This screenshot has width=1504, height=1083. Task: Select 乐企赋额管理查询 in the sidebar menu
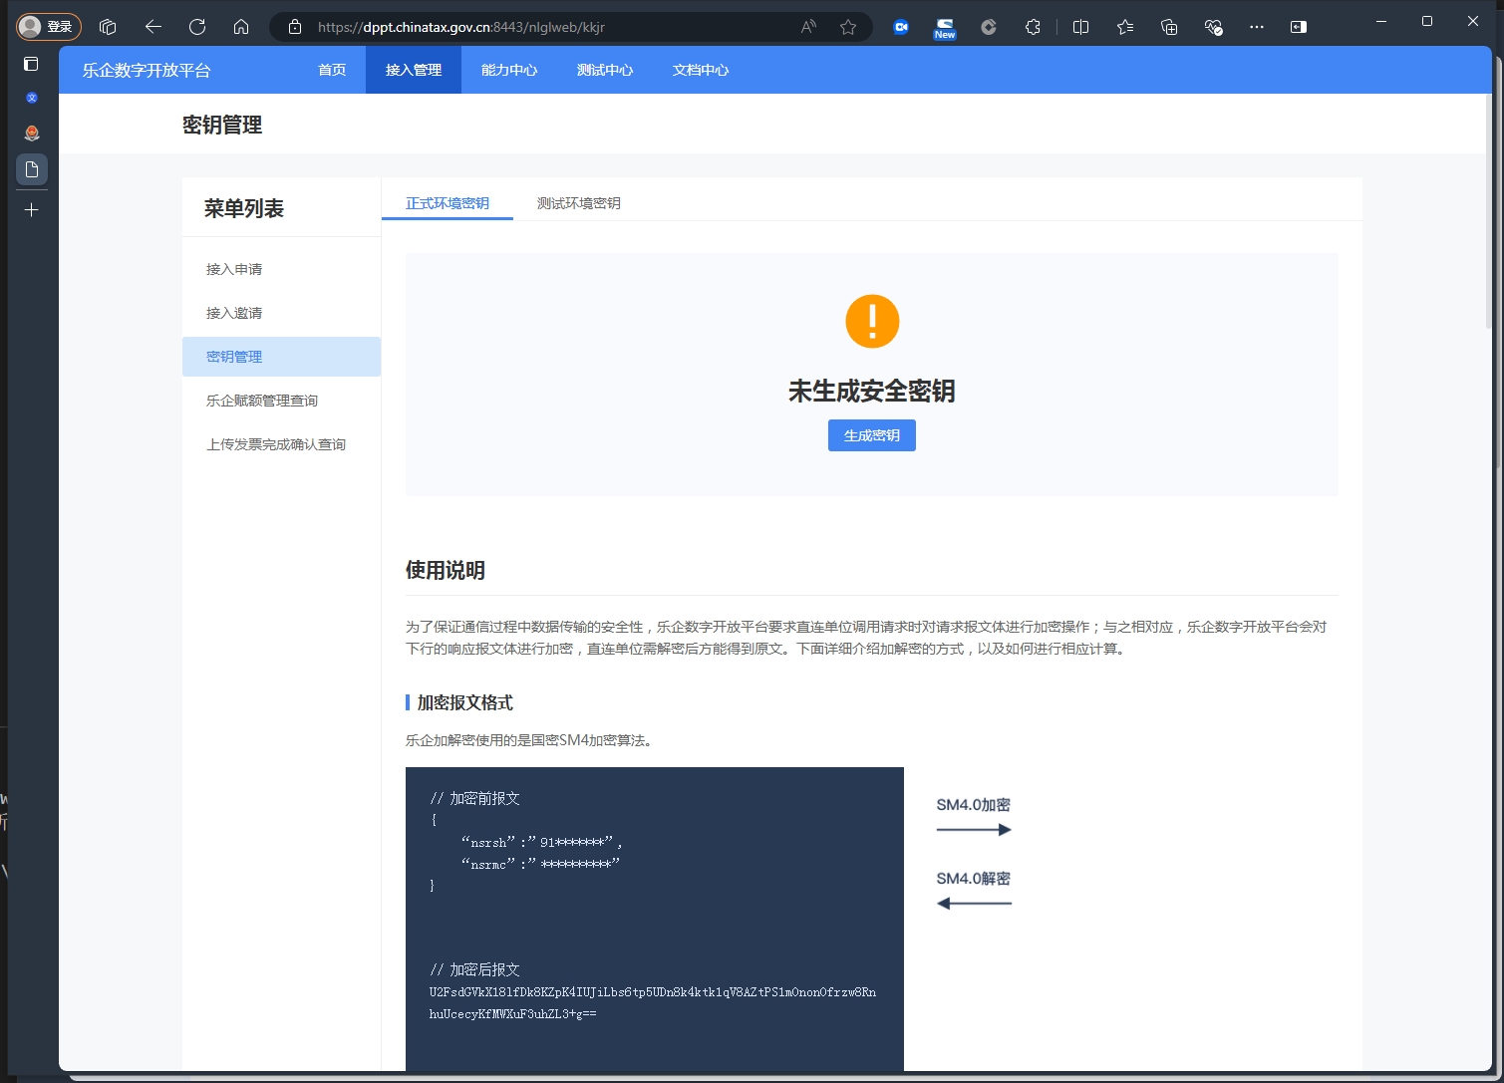coord(262,401)
